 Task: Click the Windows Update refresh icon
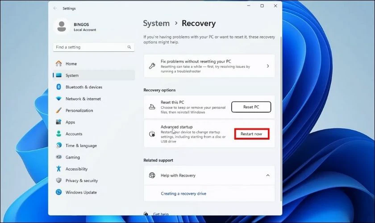tap(58, 192)
